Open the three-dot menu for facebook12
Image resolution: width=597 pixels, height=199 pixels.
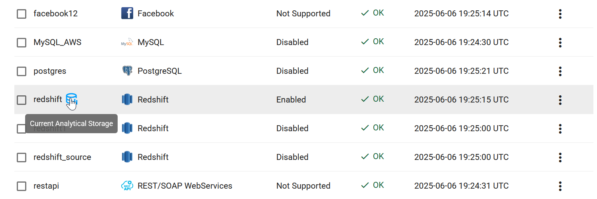click(x=560, y=14)
